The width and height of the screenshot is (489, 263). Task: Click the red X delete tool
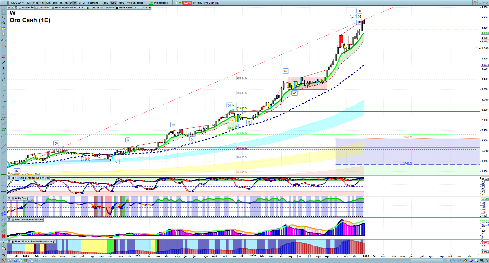[x=4, y=236]
